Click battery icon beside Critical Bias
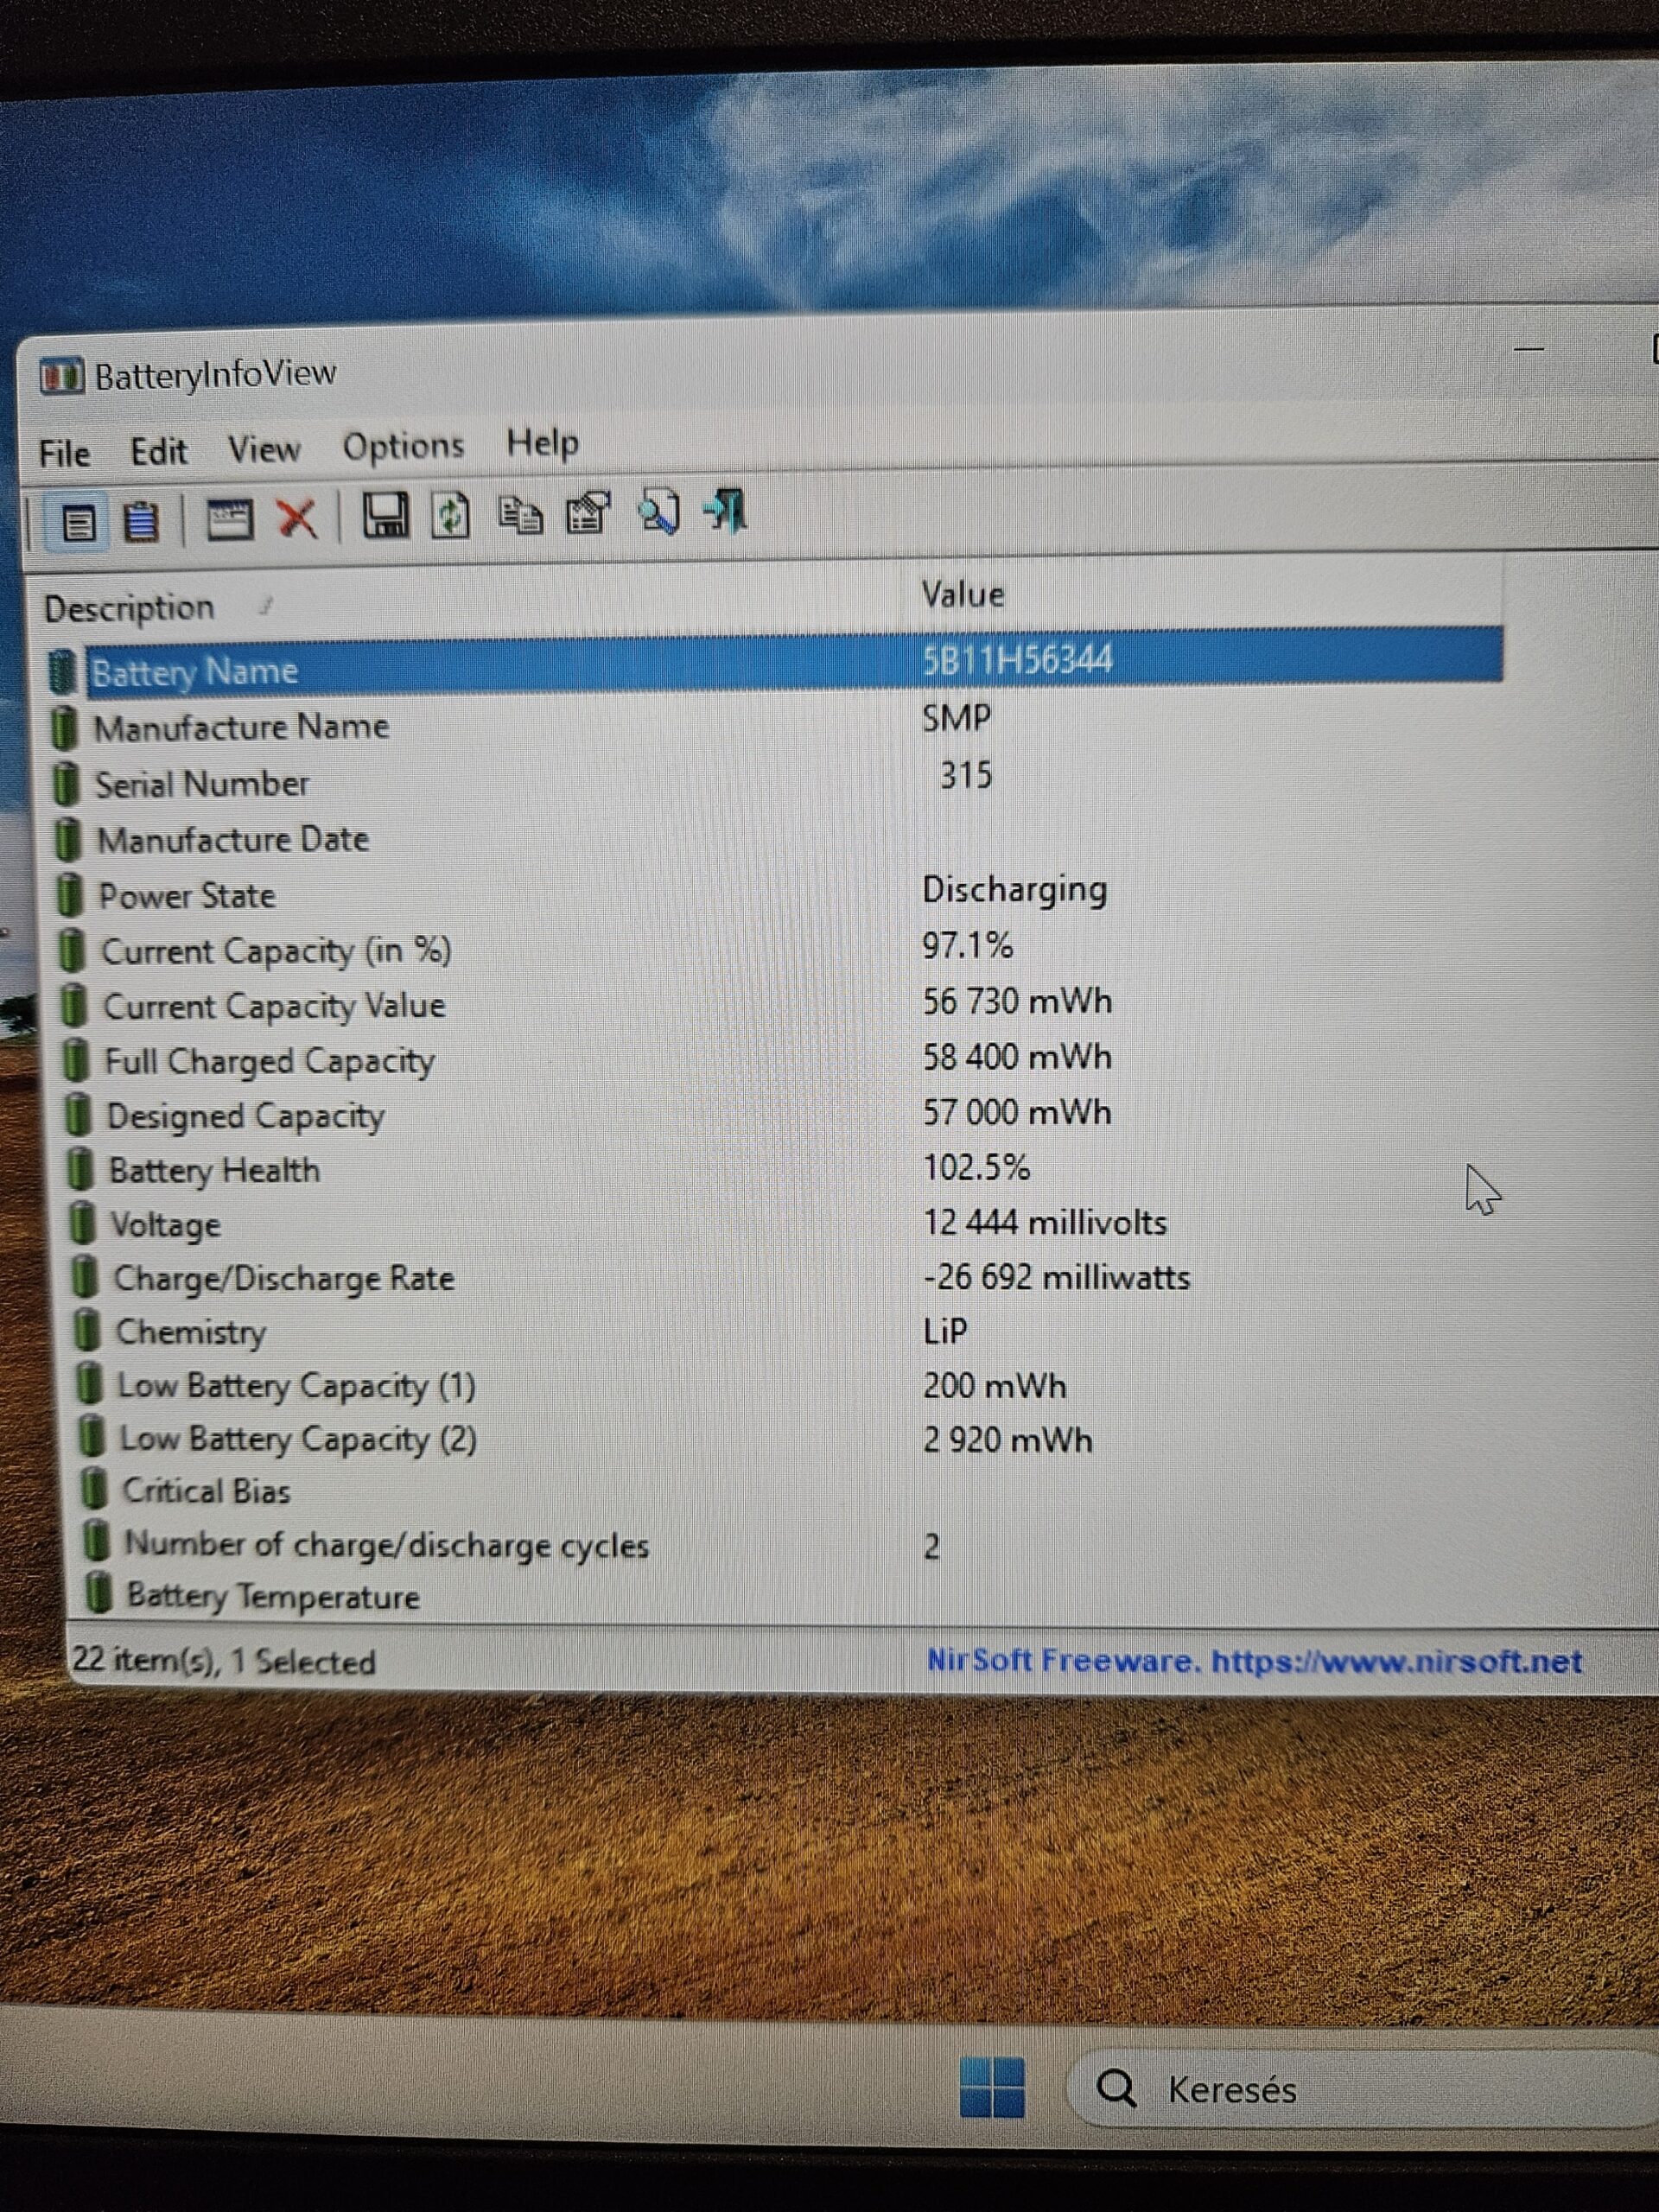 (x=94, y=1490)
